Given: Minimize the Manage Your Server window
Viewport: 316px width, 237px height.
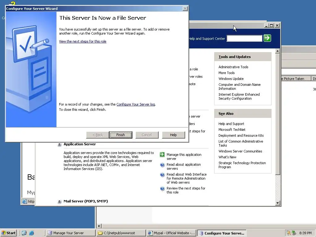Looking at the screenshot, I should pos(266,26).
